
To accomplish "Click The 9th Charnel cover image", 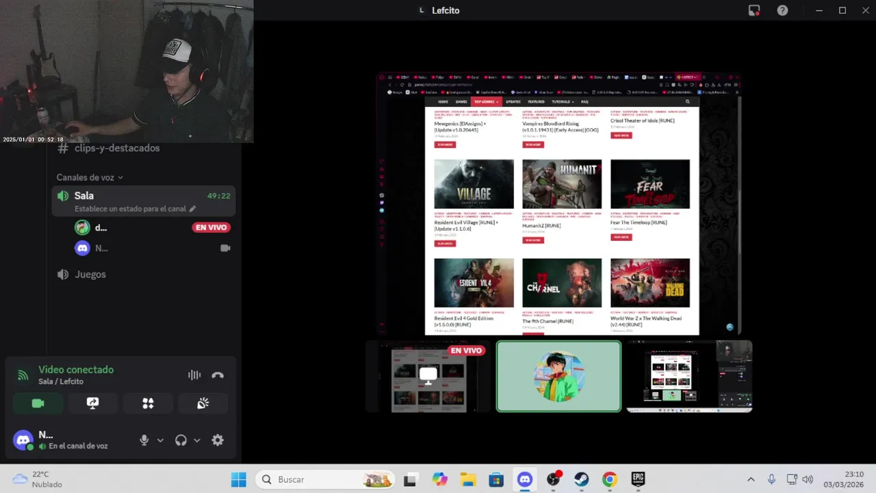I will [x=562, y=283].
